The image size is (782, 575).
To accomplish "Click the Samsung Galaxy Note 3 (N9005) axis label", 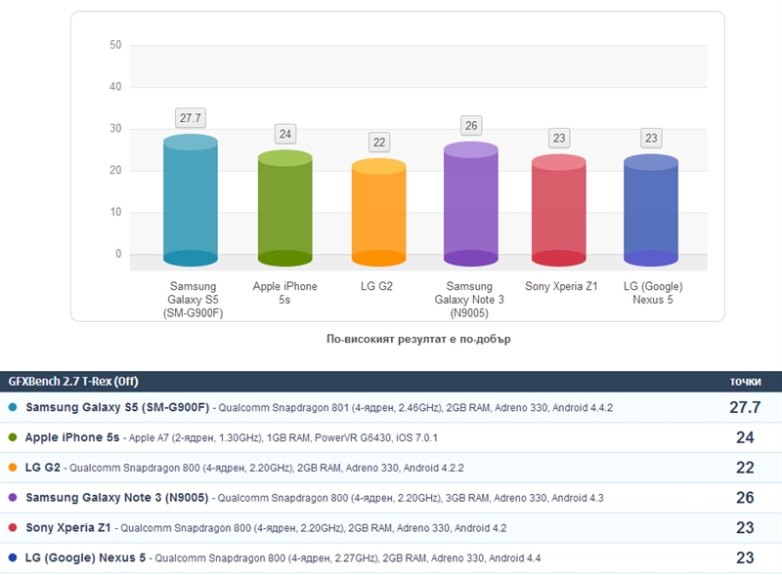I will [469, 300].
